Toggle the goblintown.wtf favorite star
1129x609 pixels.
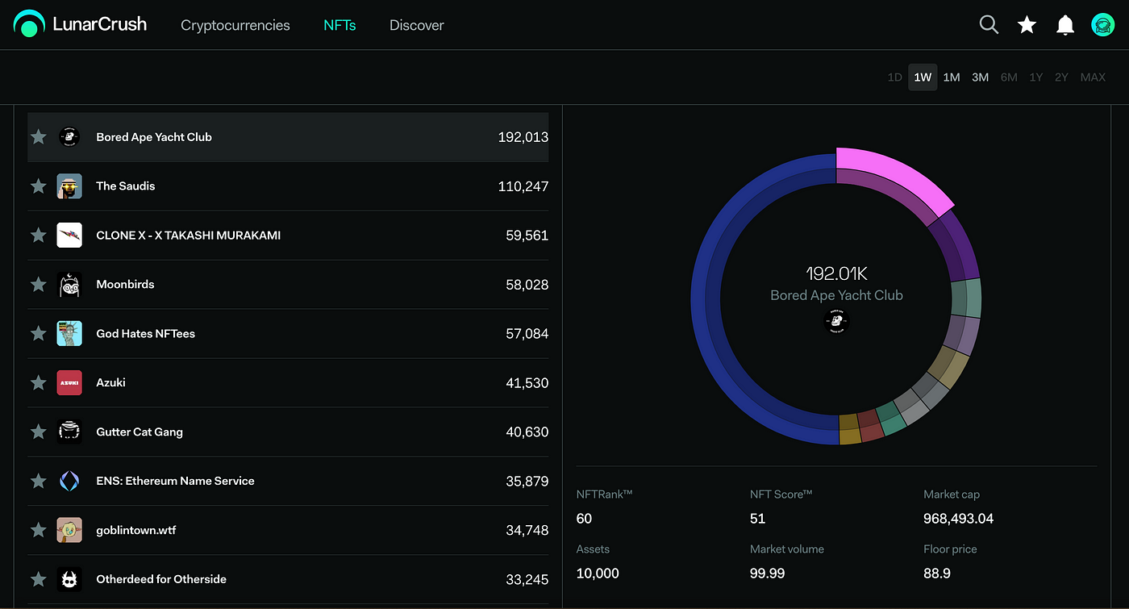pyautogui.click(x=38, y=530)
